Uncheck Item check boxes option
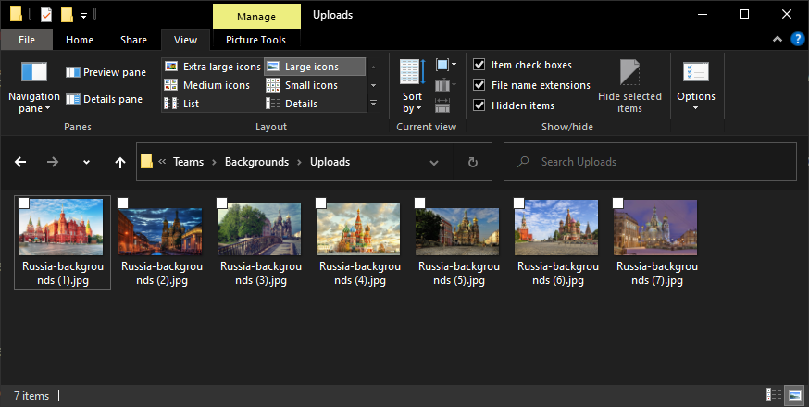Screen dimensions: 809x407 479,65
